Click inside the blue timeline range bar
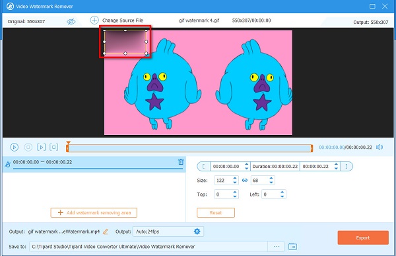Screen dimensions: 396x256 [x=189, y=148]
